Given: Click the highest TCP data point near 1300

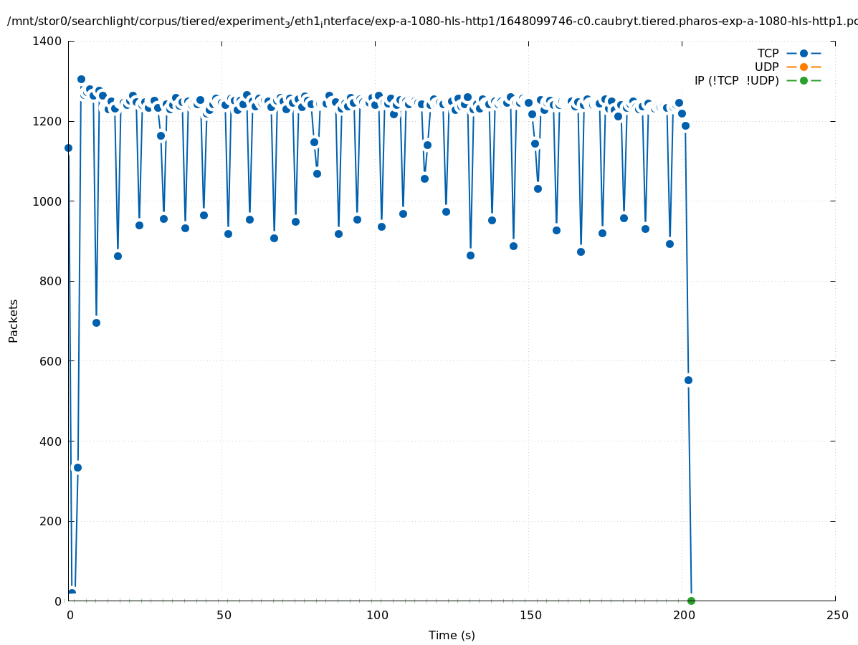Looking at the screenshot, I should (x=81, y=80).
